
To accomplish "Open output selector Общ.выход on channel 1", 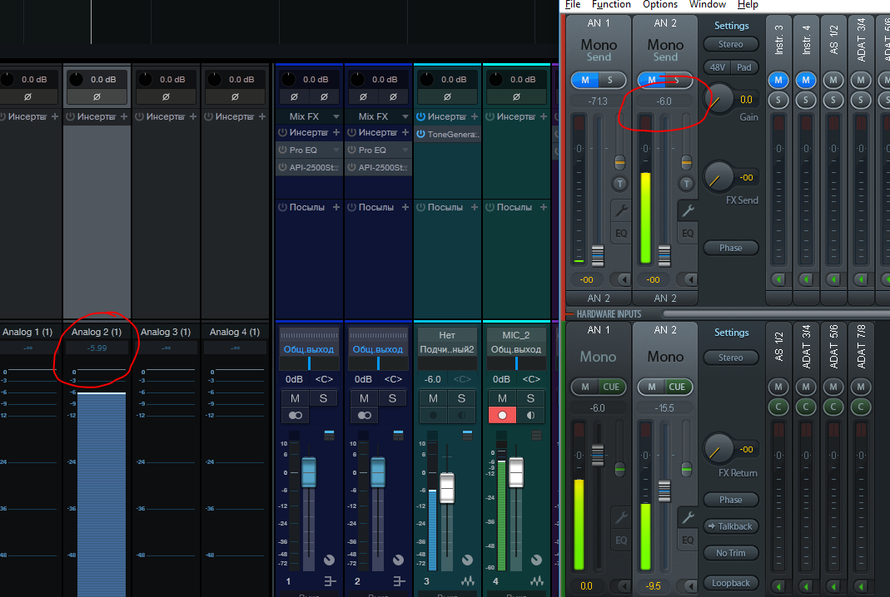I will point(309,349).
